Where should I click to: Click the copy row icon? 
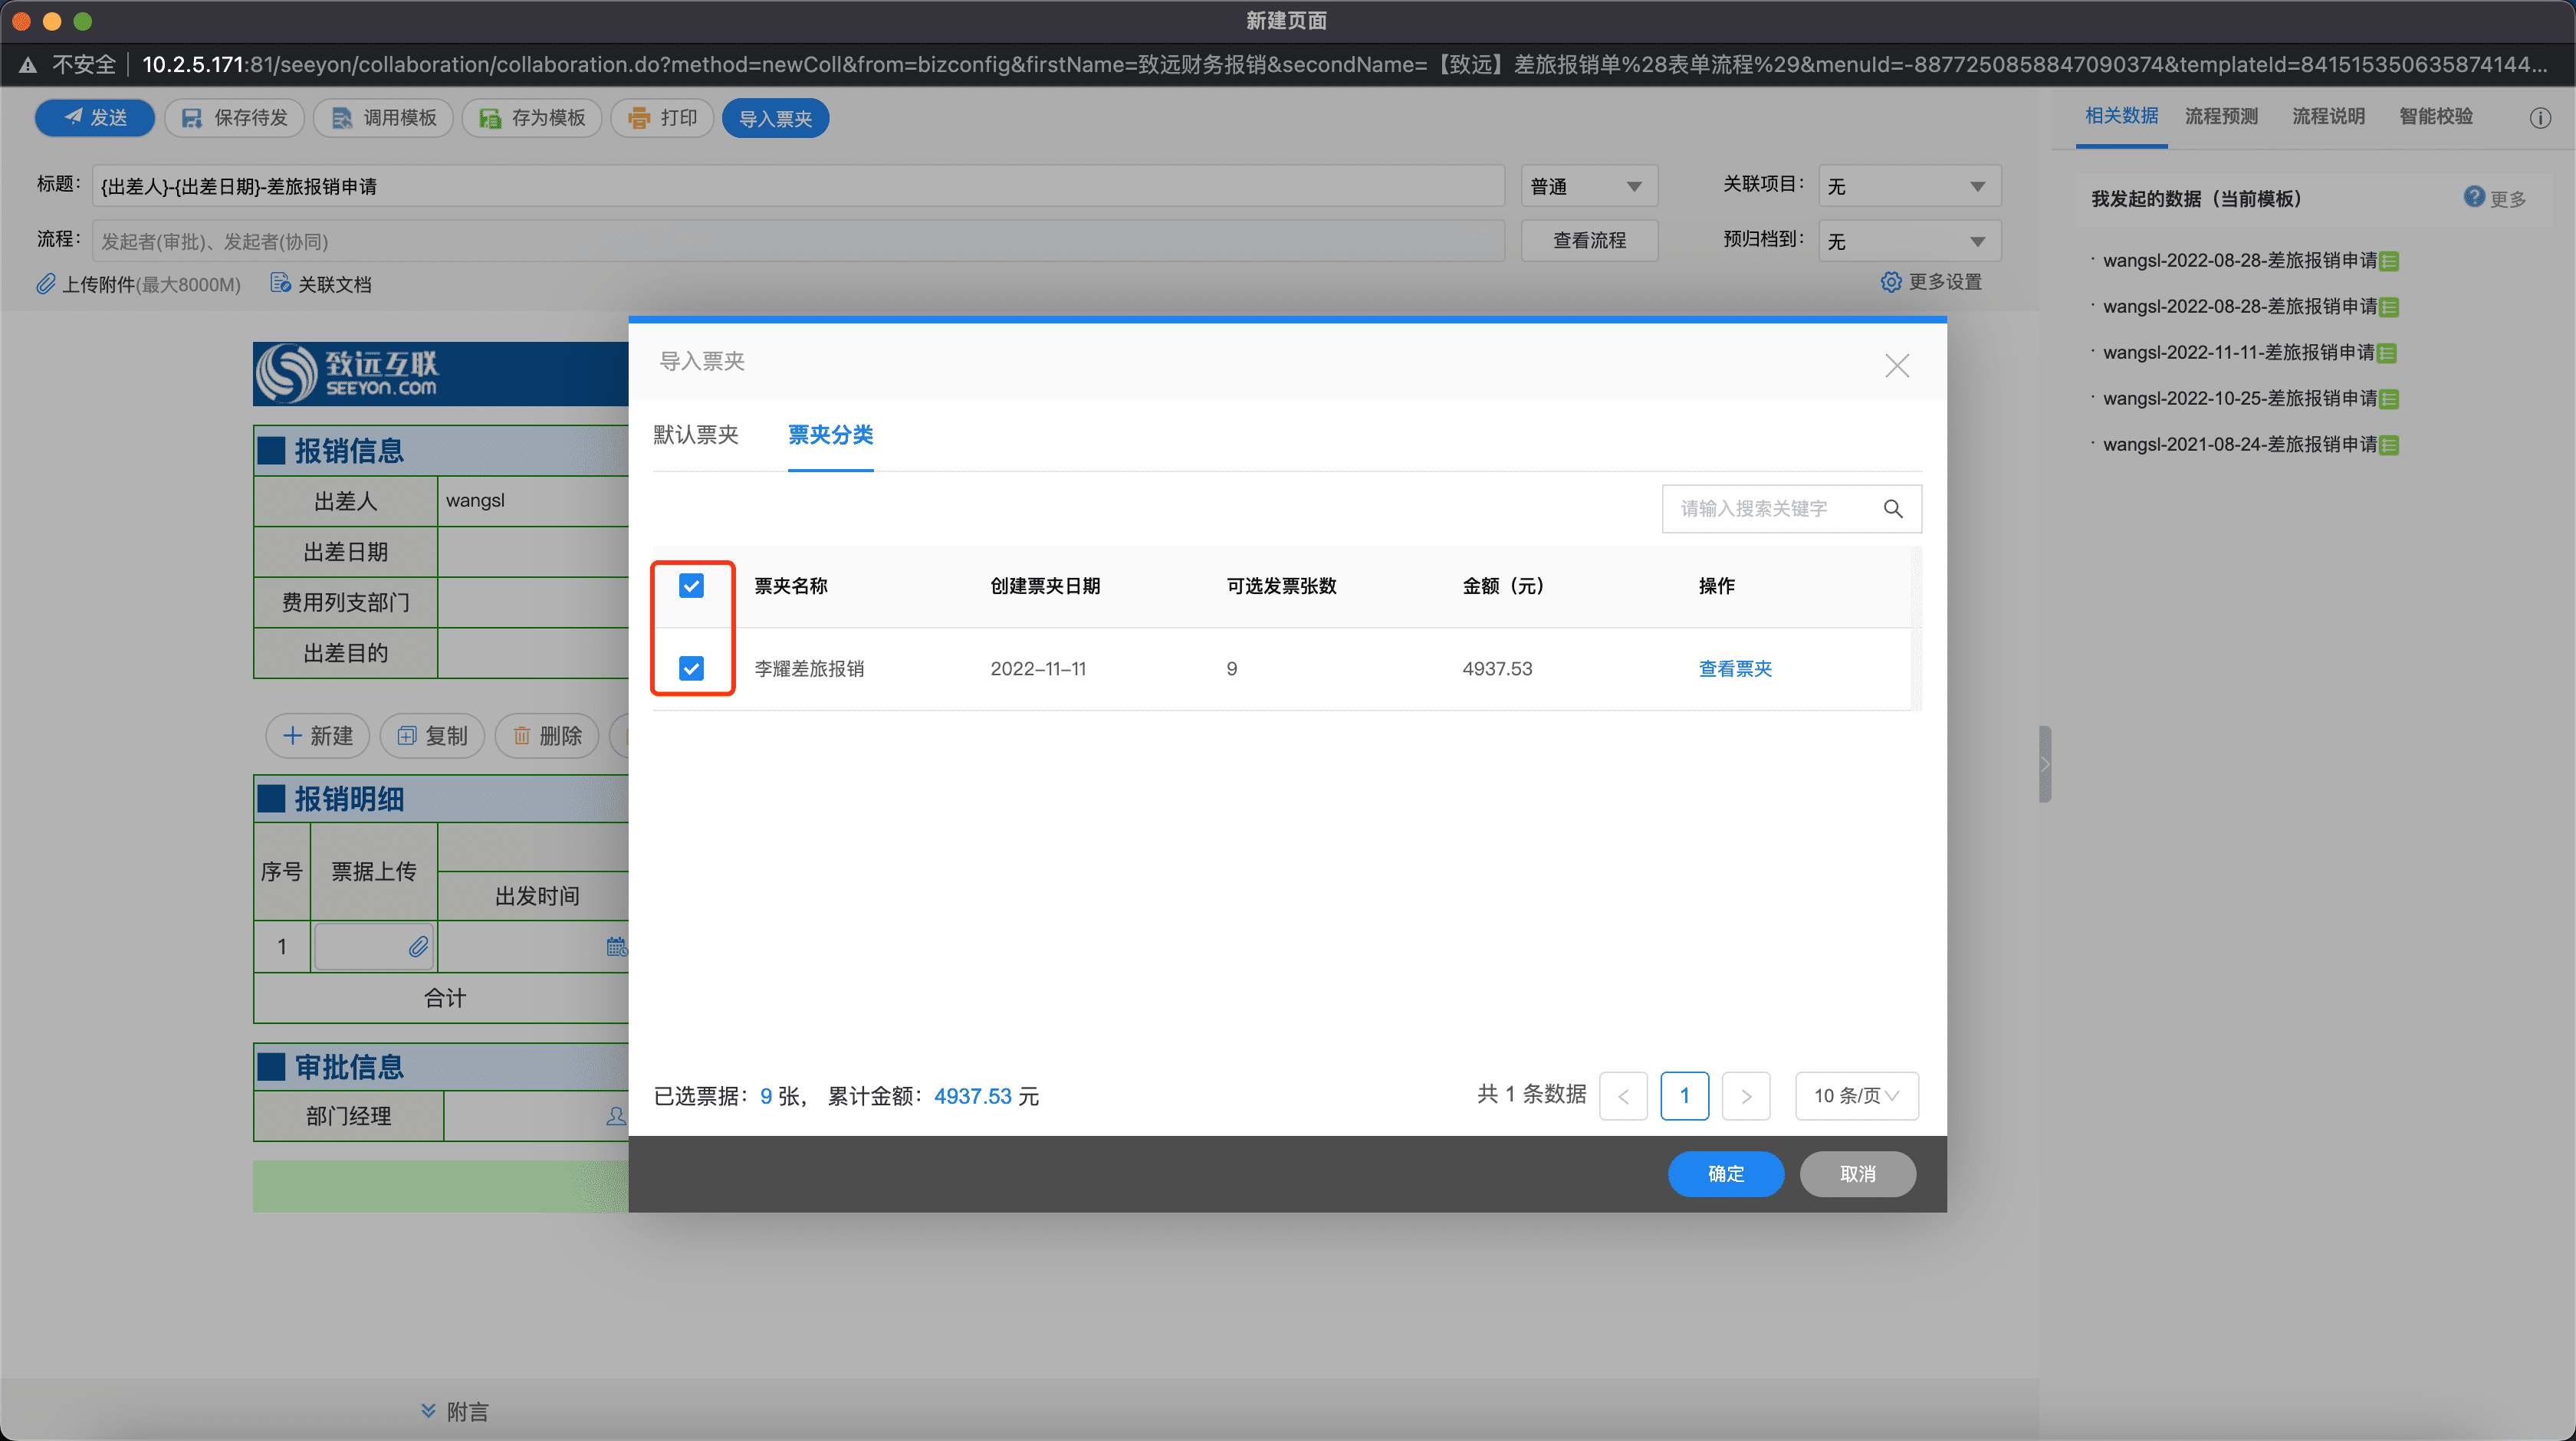(407, 736)
